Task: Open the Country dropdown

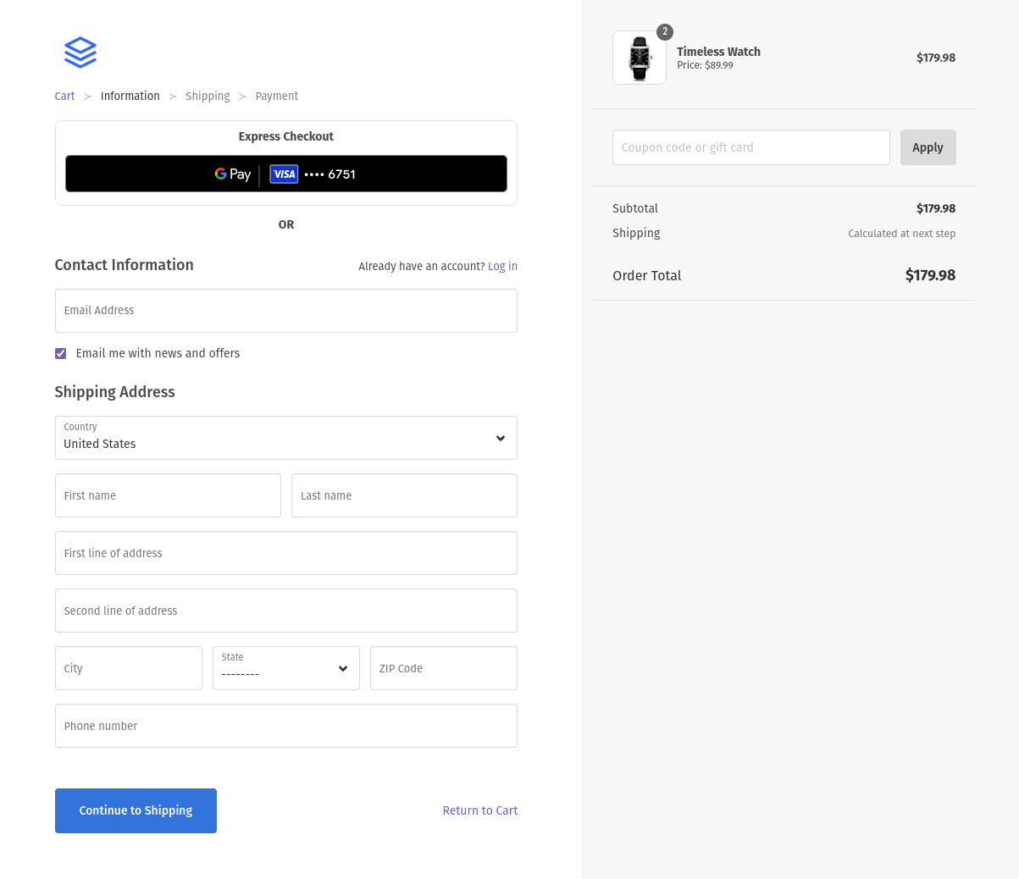Action: [x=285, y=438]
